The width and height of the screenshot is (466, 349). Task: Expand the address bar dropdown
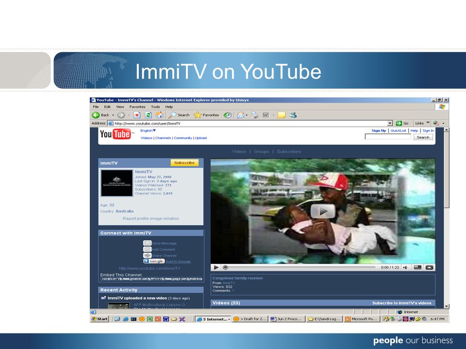390,123
